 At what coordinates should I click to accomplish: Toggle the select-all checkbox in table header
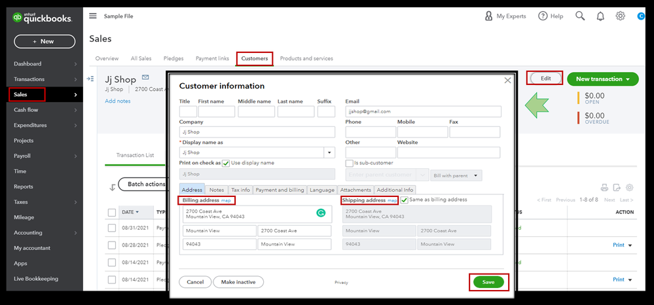point(112,212)
